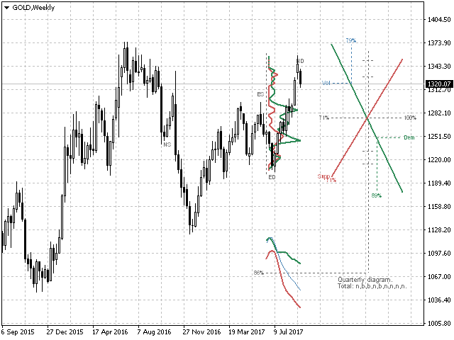Viewport: 454px width, 340px height.
Task: Click the red Supp label
Action: (x=323, y=176)
